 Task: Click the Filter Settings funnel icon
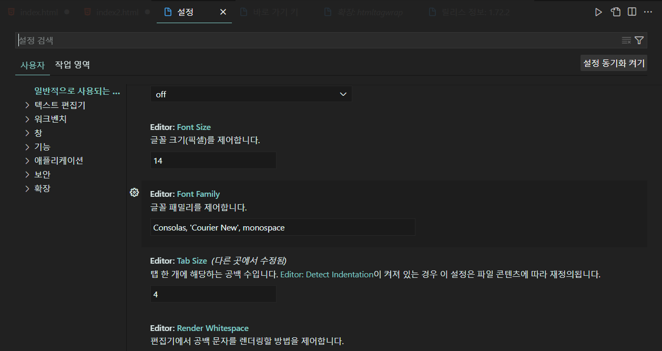click(x=639, y=40)
